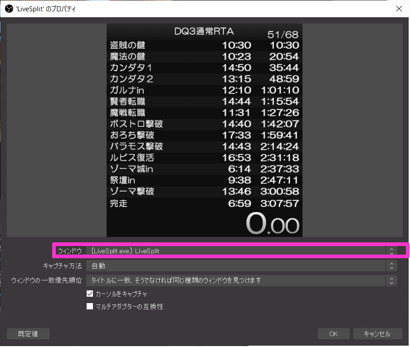
Task: Click the 既定値 defaults button
Action: point(28,334)
